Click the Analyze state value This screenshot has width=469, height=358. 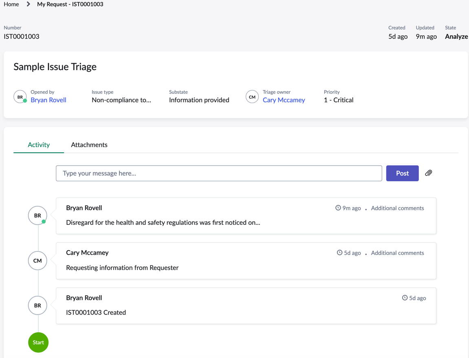tap(456, 37)
